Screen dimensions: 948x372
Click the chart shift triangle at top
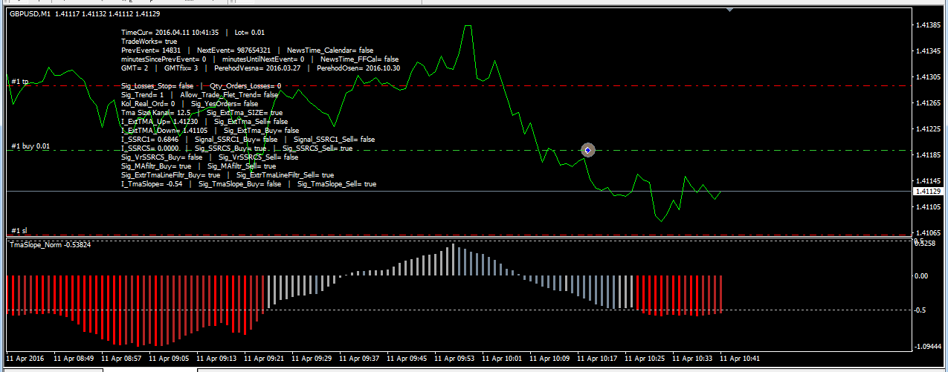[x=730, y=10]
